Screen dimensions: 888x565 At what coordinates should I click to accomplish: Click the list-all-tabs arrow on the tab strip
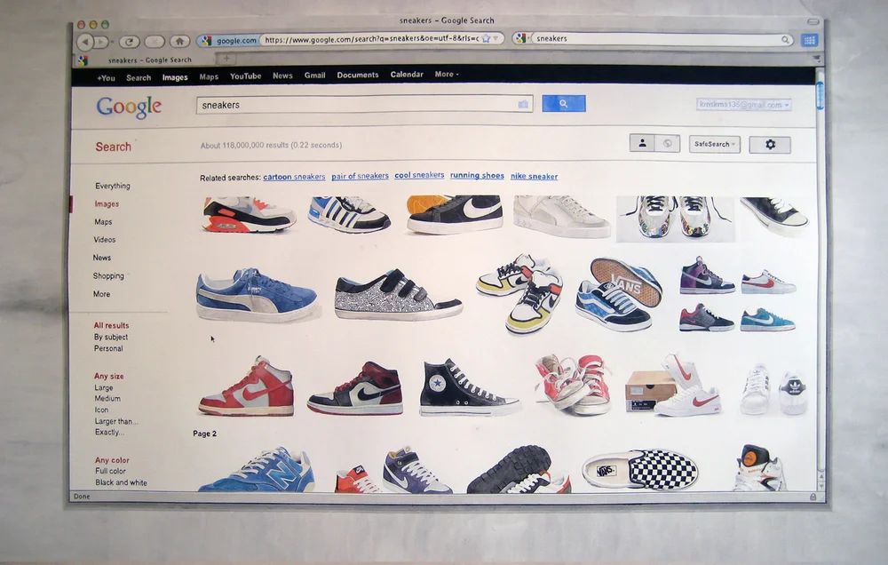[816, 59]
